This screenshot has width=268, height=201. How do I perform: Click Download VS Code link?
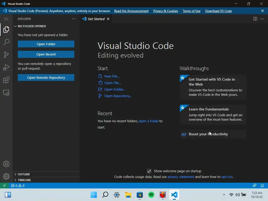click(x=219, y=11)
